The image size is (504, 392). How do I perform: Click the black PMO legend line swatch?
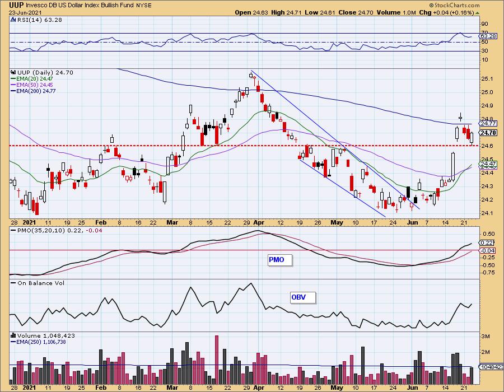click(x=13, y=230)
